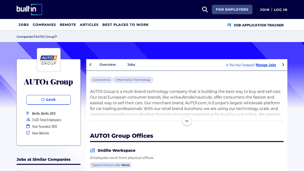This screenshot has width=304, height=171.
Task: Save AUTO1 Group with the Save button
Action: [49, 100]
